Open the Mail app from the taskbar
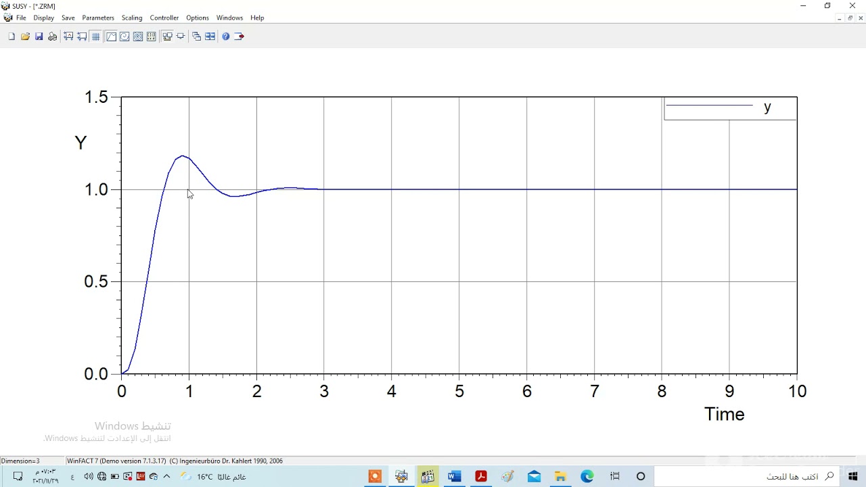The image size is (866, 487). [x=534, y=476]
